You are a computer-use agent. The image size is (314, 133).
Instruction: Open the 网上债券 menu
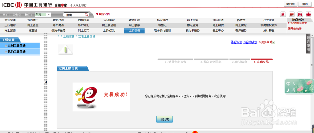pyautogui.click(x=134, y=25)
